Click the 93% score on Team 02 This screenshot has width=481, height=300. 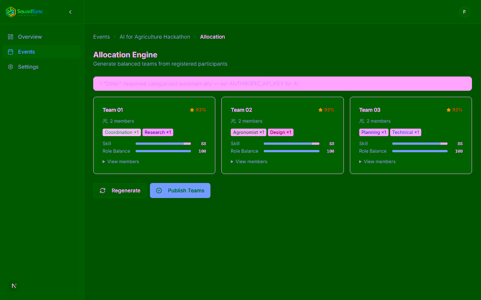[329, 110]
